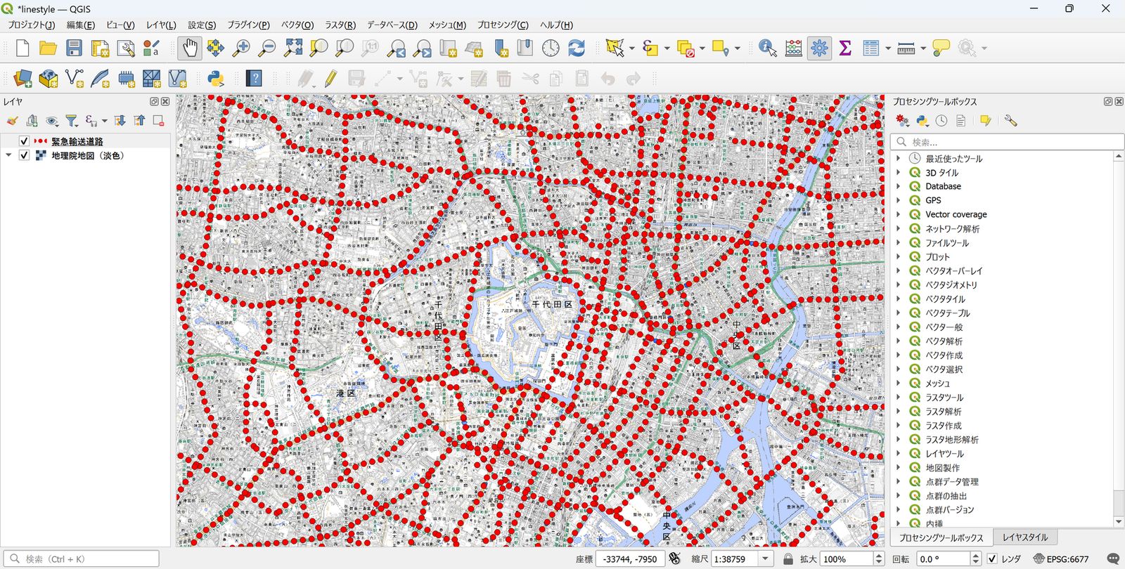The image size is (1125, 569).
Task: Expand all layers in Layers panel
Action: coord(120,121)
